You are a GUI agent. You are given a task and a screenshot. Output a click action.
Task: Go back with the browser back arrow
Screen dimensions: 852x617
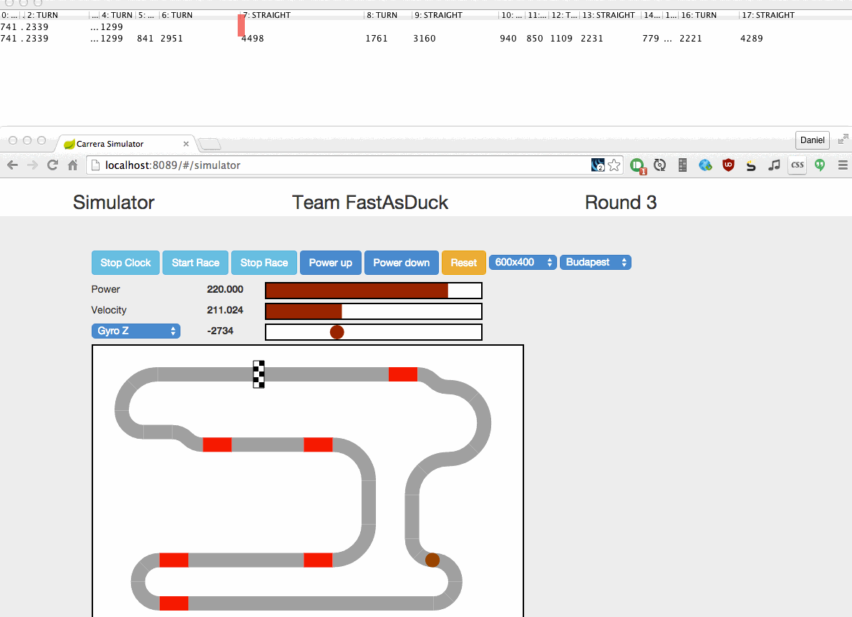pyautogui.click(x=12, y=165)
